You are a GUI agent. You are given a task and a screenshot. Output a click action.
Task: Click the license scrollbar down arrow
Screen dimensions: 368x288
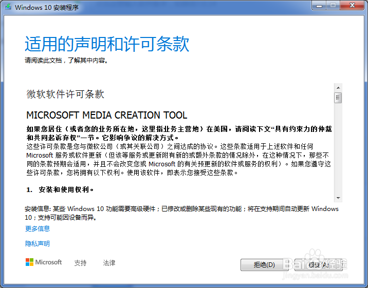click(338, 198)
